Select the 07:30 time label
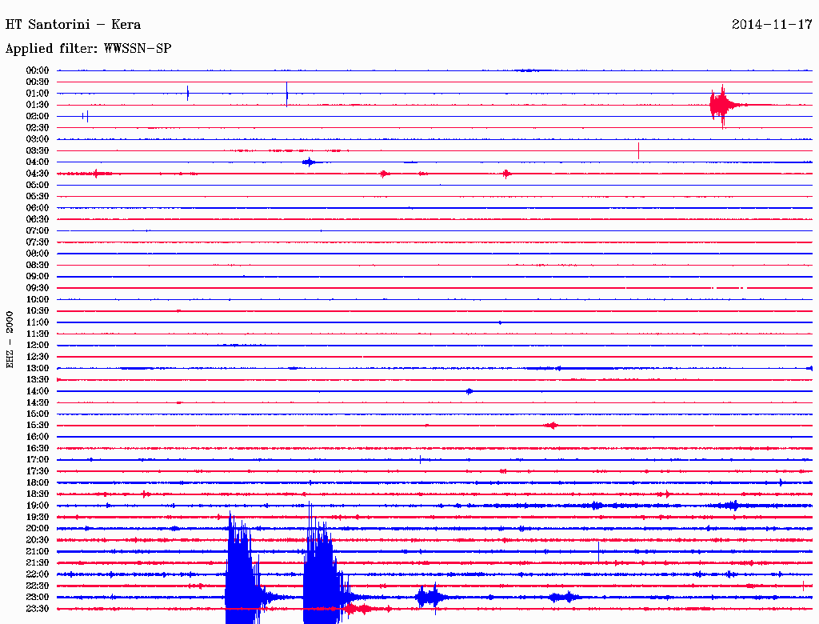 [38, 242]
